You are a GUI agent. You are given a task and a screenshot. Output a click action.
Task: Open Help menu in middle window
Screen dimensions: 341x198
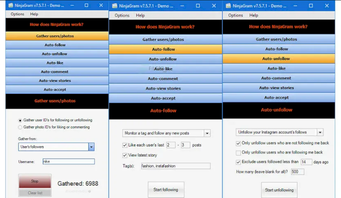[140, 15]
